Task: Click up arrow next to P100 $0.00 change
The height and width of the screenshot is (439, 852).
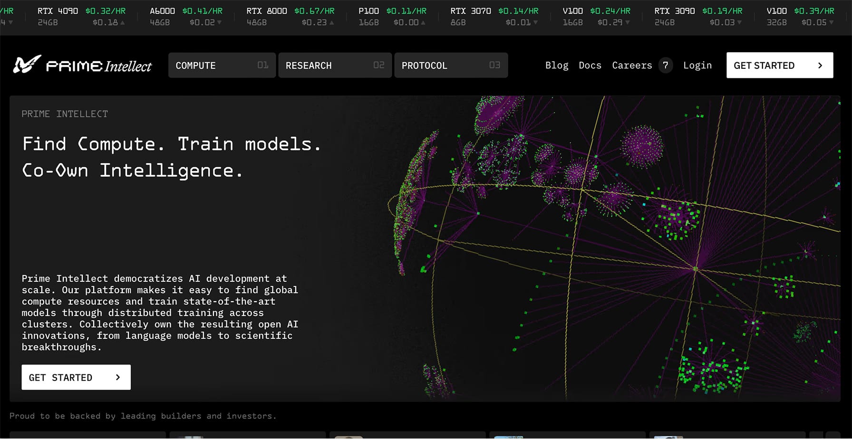Action: (x=423, y=22)
